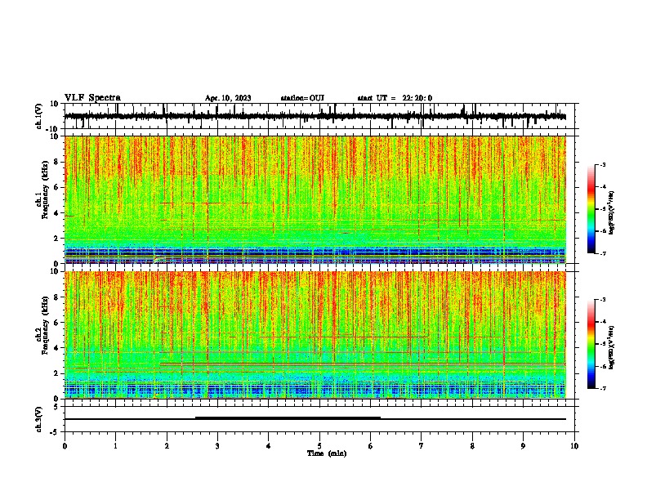The height and width of the screenshot is (500, 647).
Task: Select the "start UT = 22:20:0" text
Action: click(x=395, y=98)
